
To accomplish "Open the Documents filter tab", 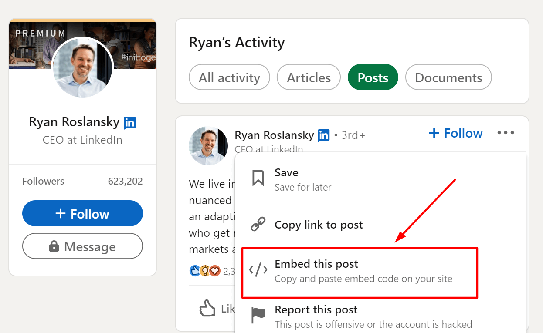I will (448, 77).
